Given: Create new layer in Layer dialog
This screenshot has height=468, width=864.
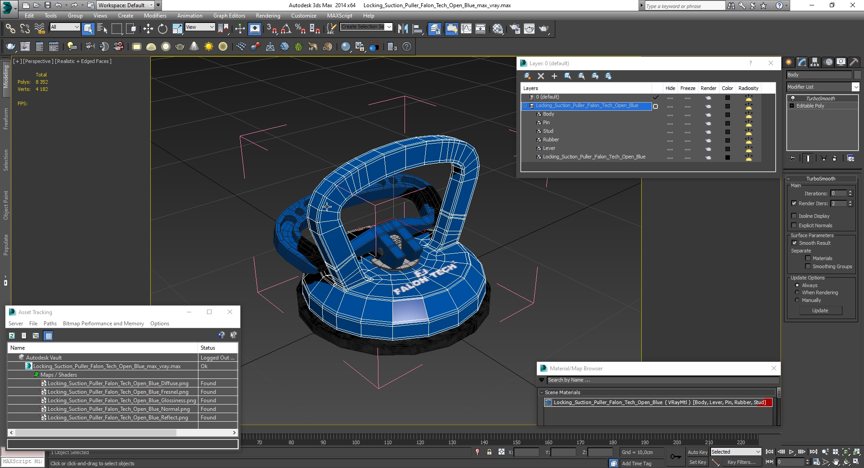Looking at the screenshot, I should (x=527, y=76).
